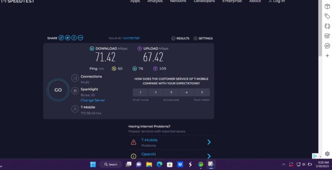
Task: Open the Windows Start menu
Action: pos(93,164)
